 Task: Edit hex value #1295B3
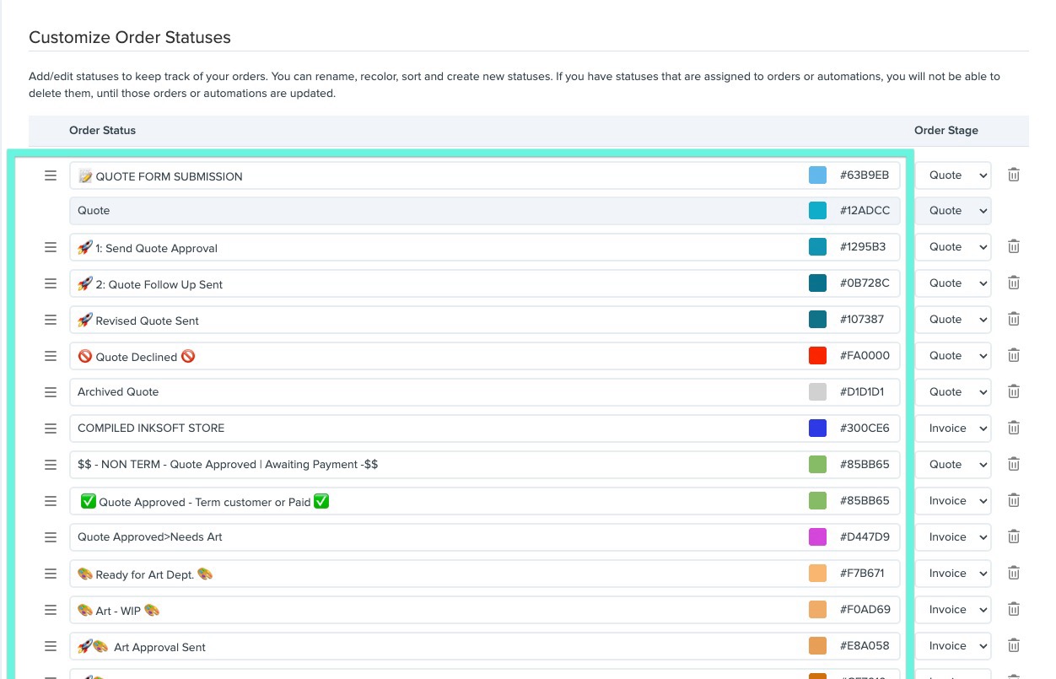click(x=865, y=247)
